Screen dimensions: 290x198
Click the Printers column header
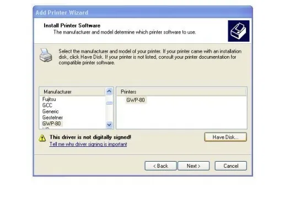click(x=181, y=92)
